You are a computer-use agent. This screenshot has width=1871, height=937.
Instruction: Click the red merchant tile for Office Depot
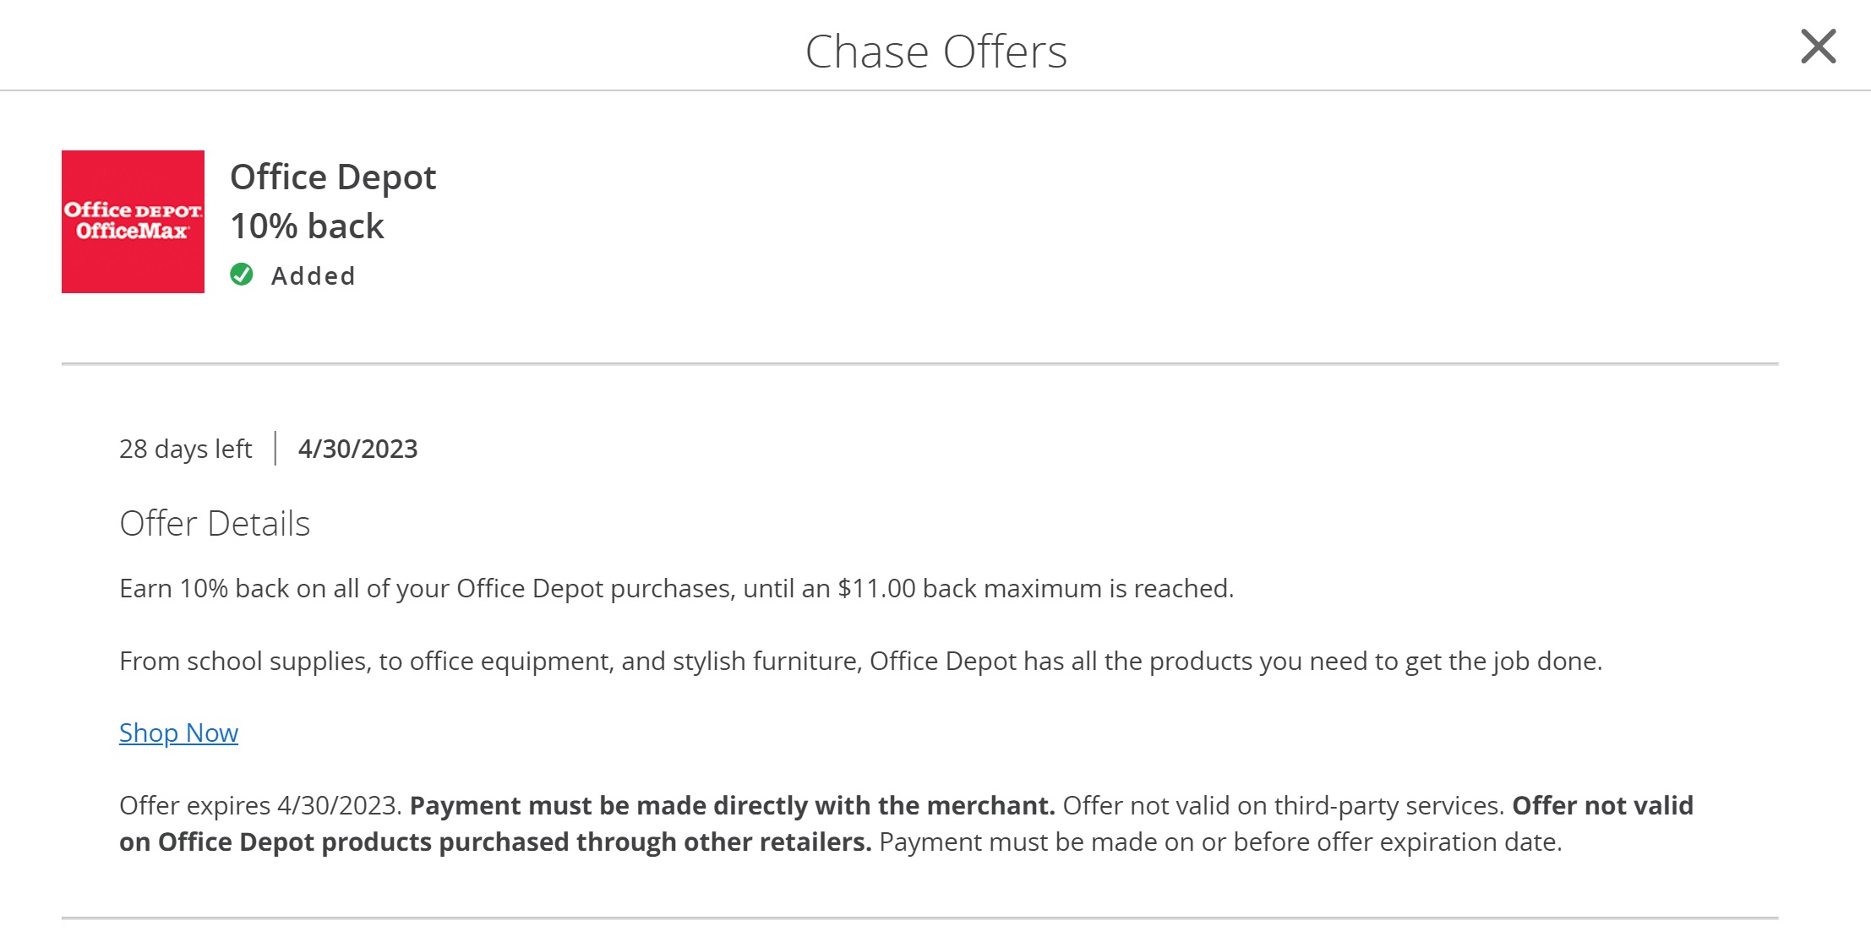[x=133, y=221]
